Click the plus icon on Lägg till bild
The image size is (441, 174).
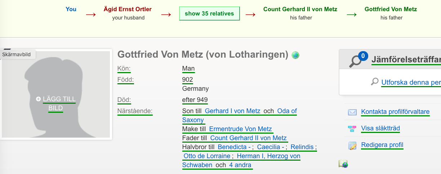(38, 99)
